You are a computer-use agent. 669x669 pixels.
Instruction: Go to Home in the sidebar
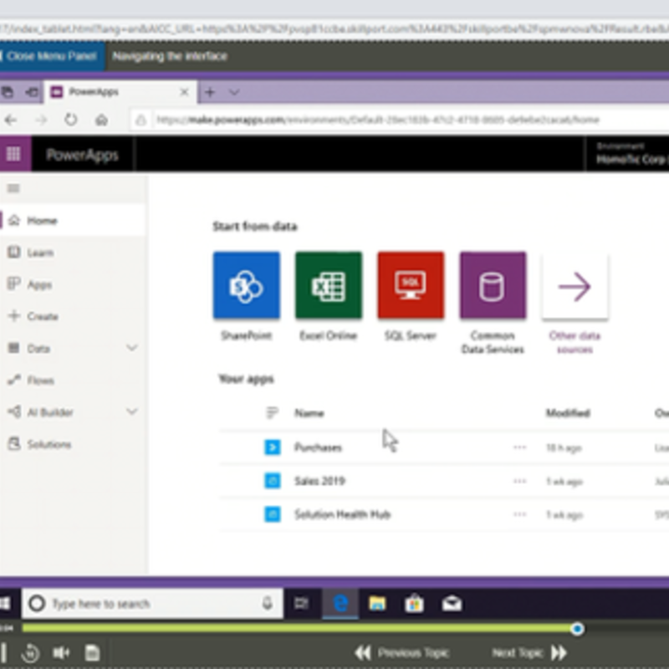[73, 221]
